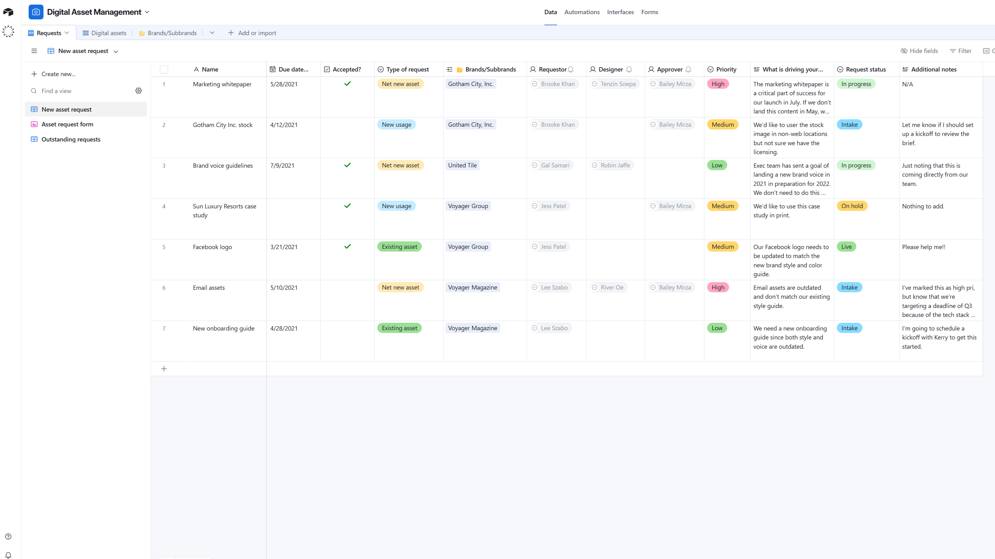Click Tenzin Soepa designer chip
995x559 pixels.
[614, 84]
